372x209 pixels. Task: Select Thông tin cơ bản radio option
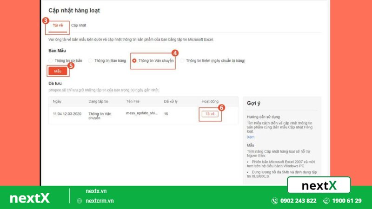coord(51,61)
